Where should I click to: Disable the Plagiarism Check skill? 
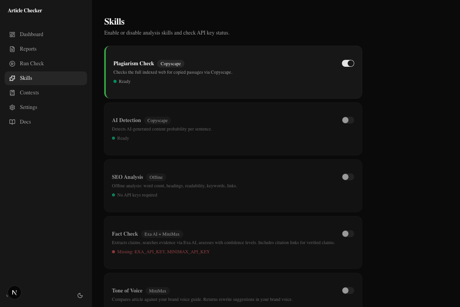(348, 63)
